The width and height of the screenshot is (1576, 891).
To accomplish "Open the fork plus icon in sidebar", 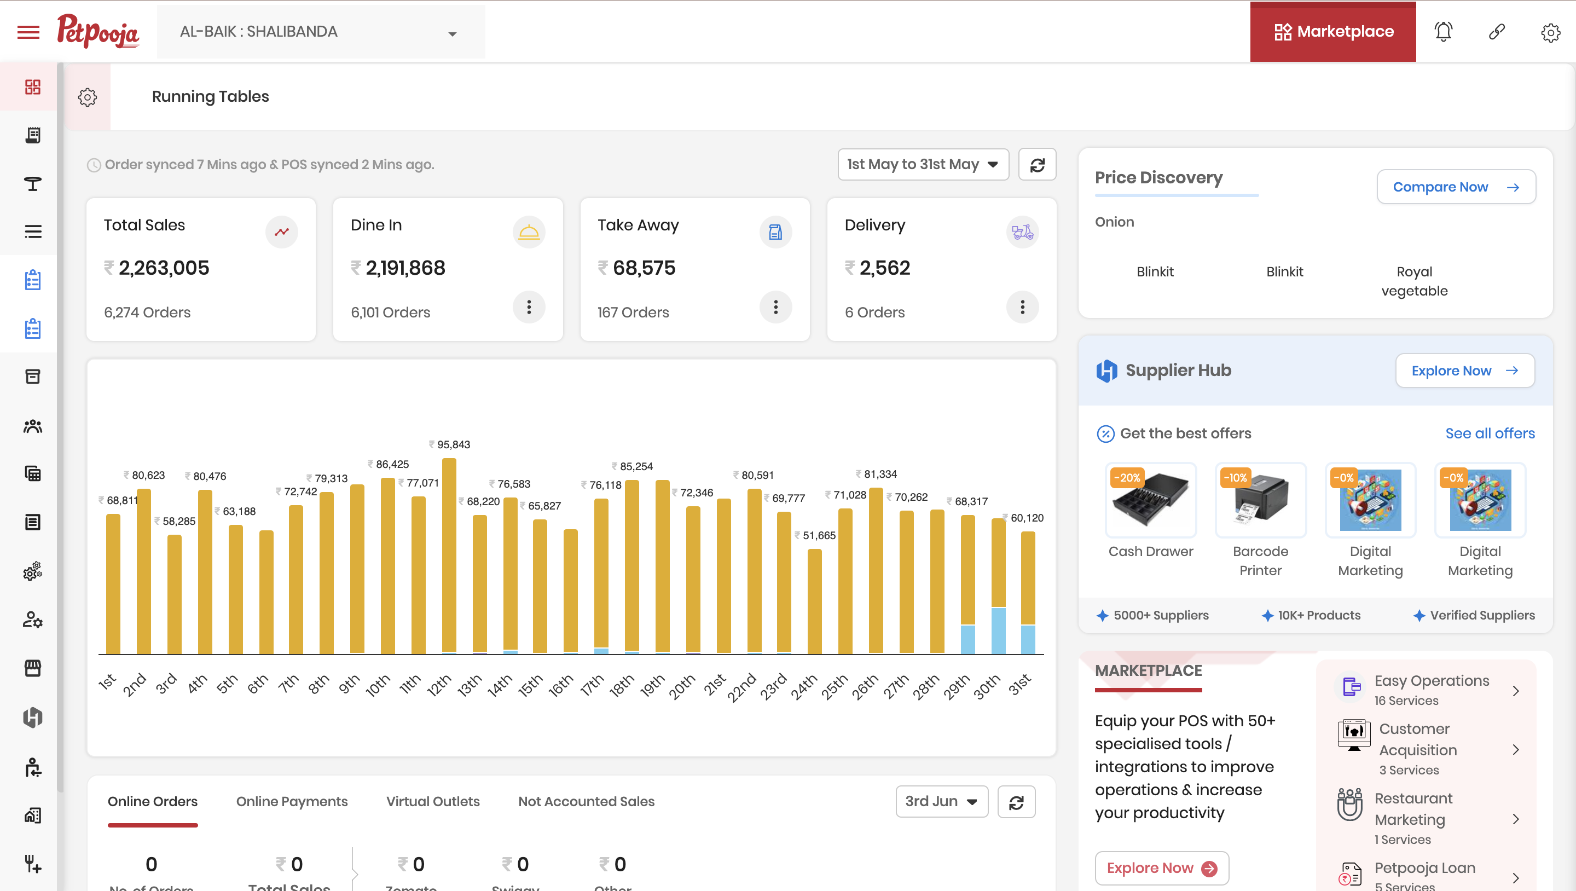I will [32, 864].
